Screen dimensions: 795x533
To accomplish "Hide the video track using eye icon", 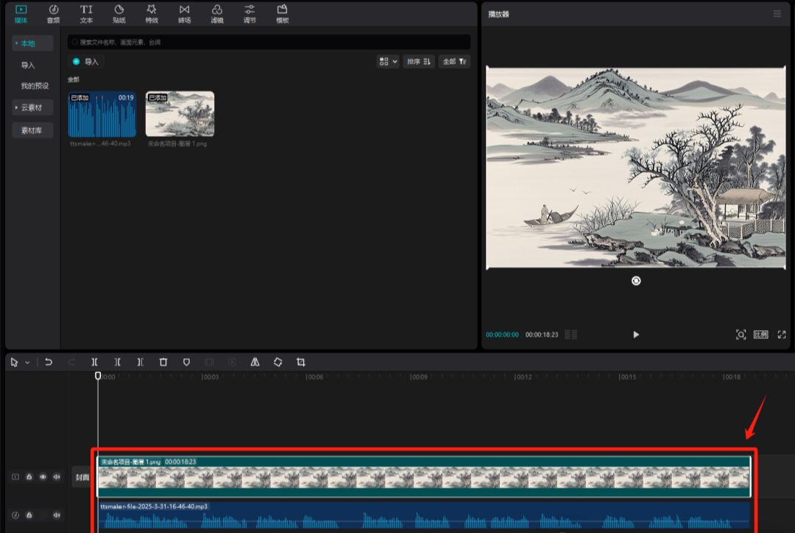I will coord(43,477).
